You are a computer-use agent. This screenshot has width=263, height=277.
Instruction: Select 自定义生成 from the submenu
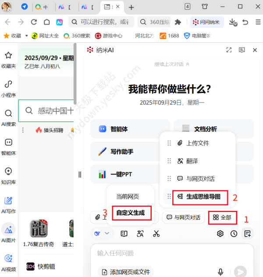[131, 213]
